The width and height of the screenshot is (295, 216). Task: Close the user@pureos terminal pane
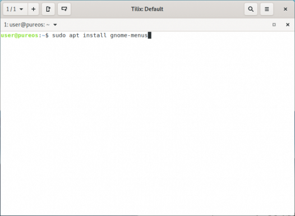(x=288, y=25)
